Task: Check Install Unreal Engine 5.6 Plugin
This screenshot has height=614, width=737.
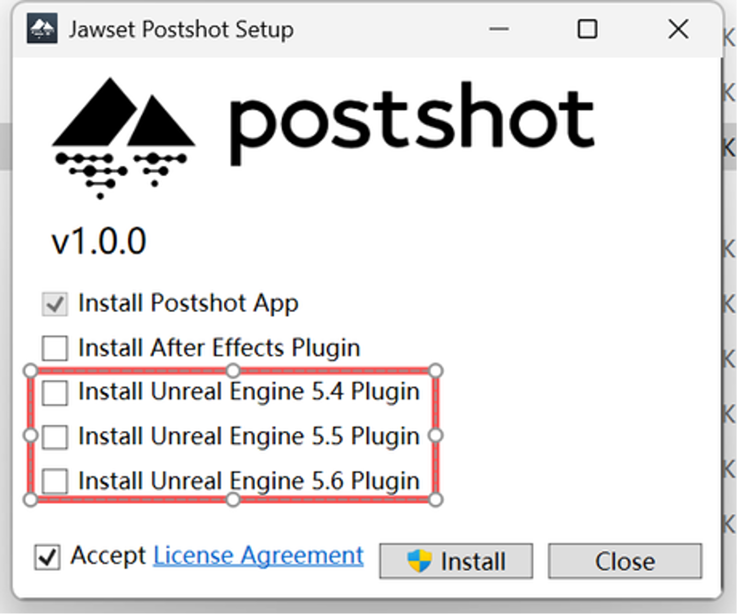Action: pyautogui.click(x=54, y=481)
